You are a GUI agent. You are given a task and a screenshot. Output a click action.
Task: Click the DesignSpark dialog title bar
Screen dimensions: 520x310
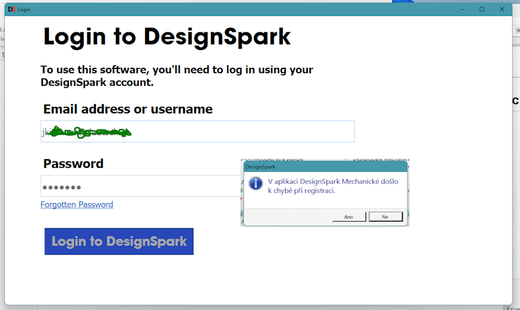[x=325, y=167]
